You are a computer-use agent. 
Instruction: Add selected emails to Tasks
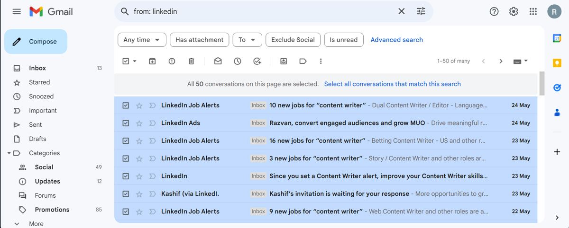coord(257,61)
